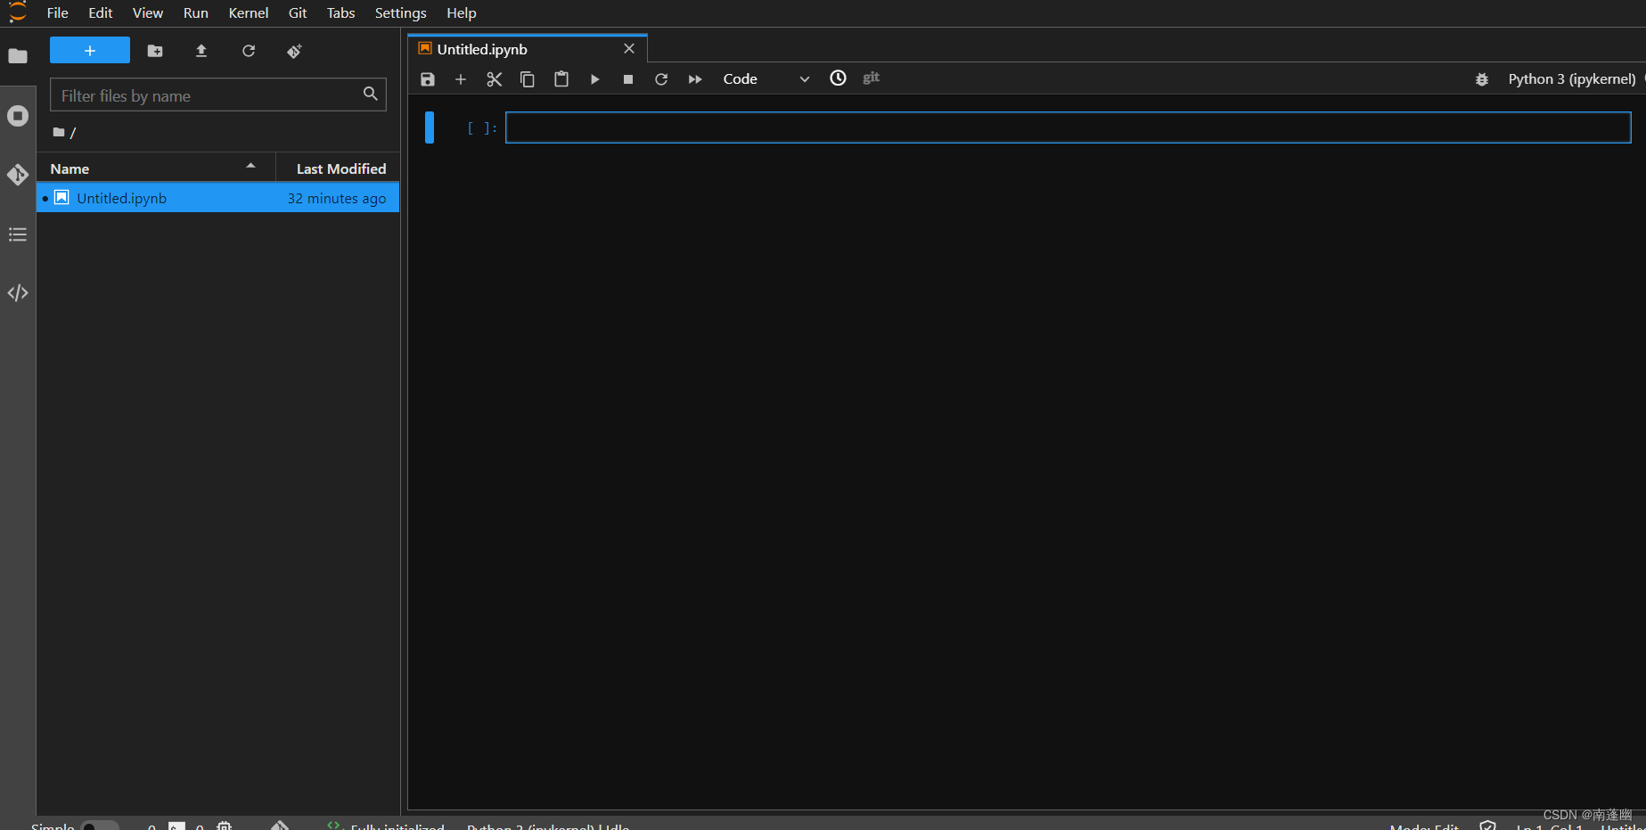Restart the kernel from notebook toolbar
Image resolution: width=1646 pixels, height=830 pixels.
coord(661,79)
